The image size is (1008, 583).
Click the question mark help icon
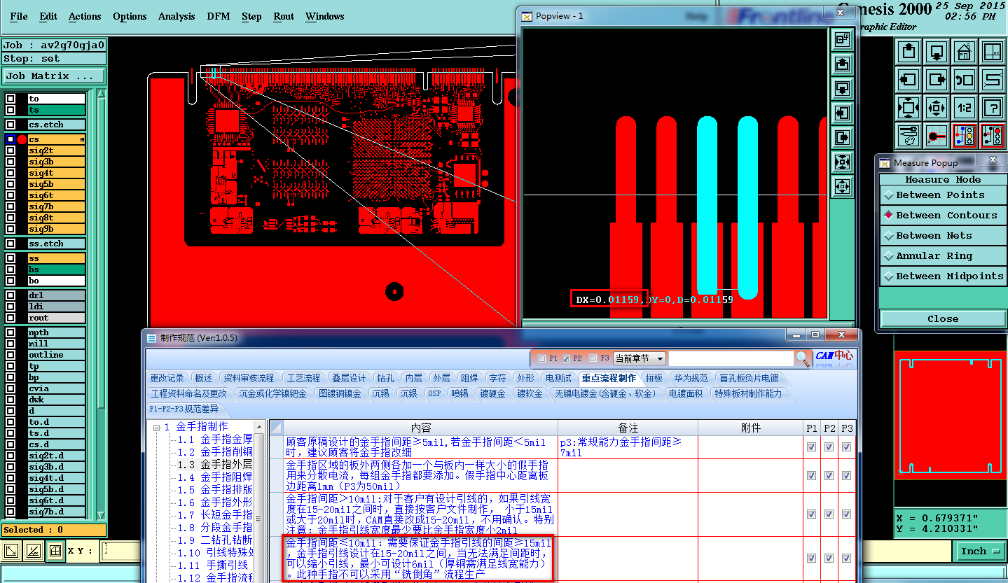[993, 108]
